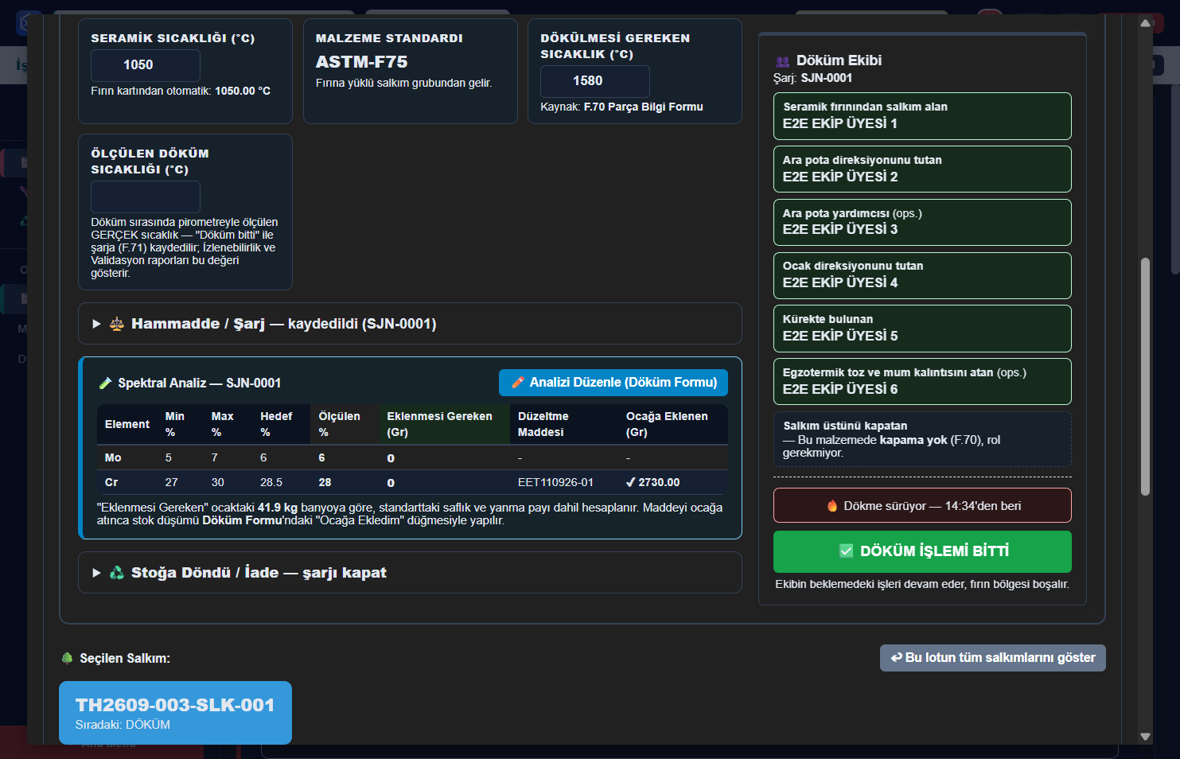Click the scales icon beside Hammadde / Şarj
The height and width of the screenshot is (759, 1180).
pyautogui.click(x=117, y=324)
